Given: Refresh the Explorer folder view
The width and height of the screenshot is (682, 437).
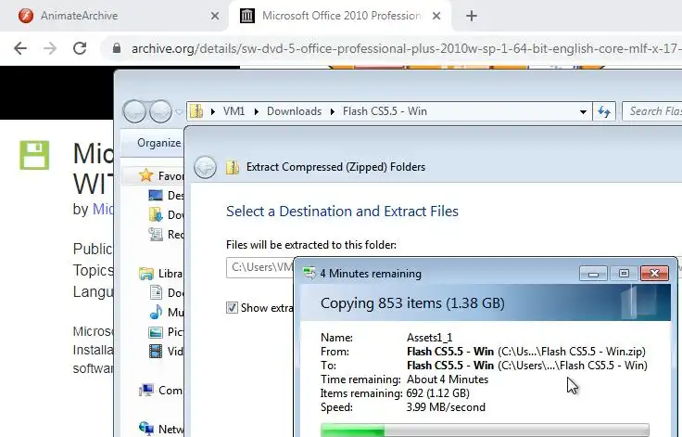Looking at the screenshot, I should coord(604,111).
